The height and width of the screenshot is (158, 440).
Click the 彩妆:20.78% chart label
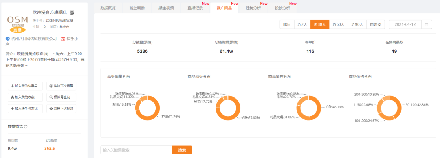click(287, 97)
